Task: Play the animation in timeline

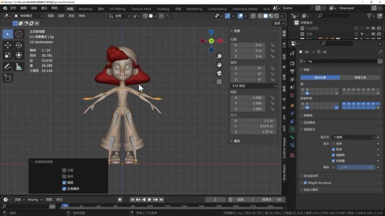Action: coord(149,200)
